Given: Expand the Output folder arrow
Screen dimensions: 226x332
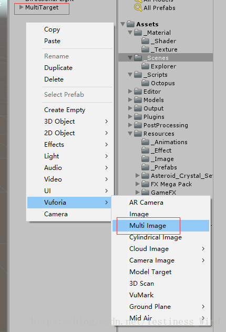Looking at the screenshot, I should (x=130, y=108).
